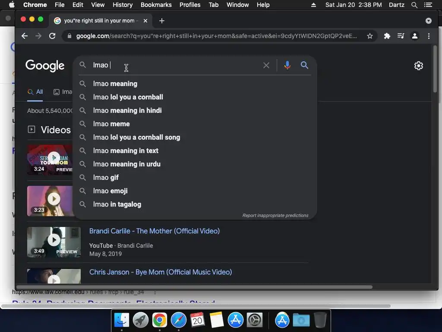This screenshot has width=442, height=332.
Task: Open the media control icon in toolbar
Action: click(401, 36)
